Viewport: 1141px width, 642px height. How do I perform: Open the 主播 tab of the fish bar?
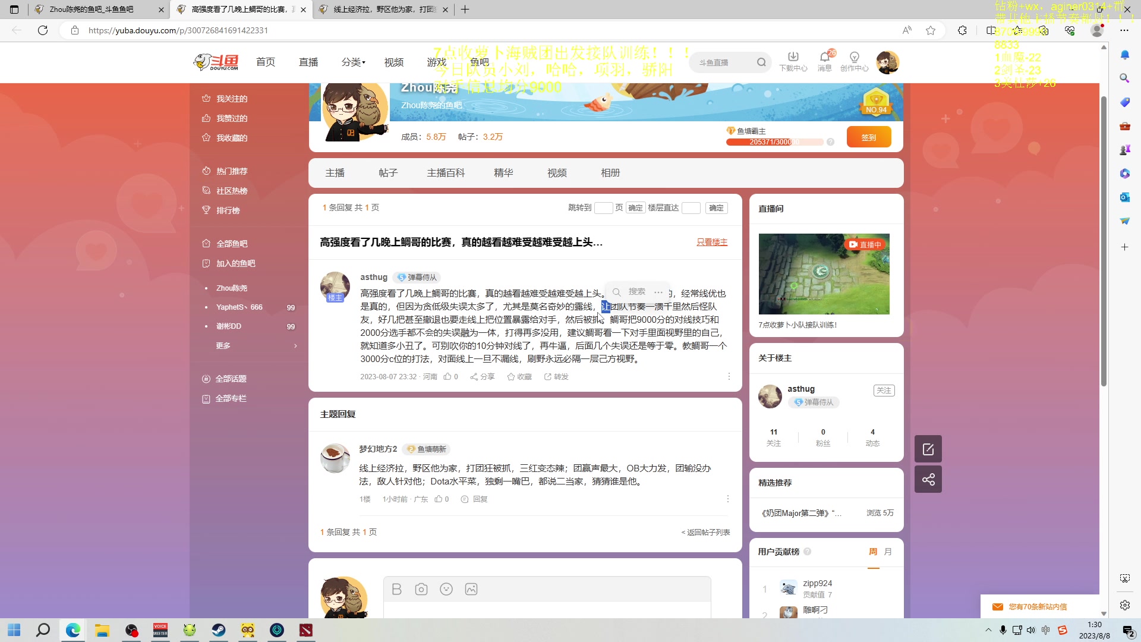(x=335, y=173)
